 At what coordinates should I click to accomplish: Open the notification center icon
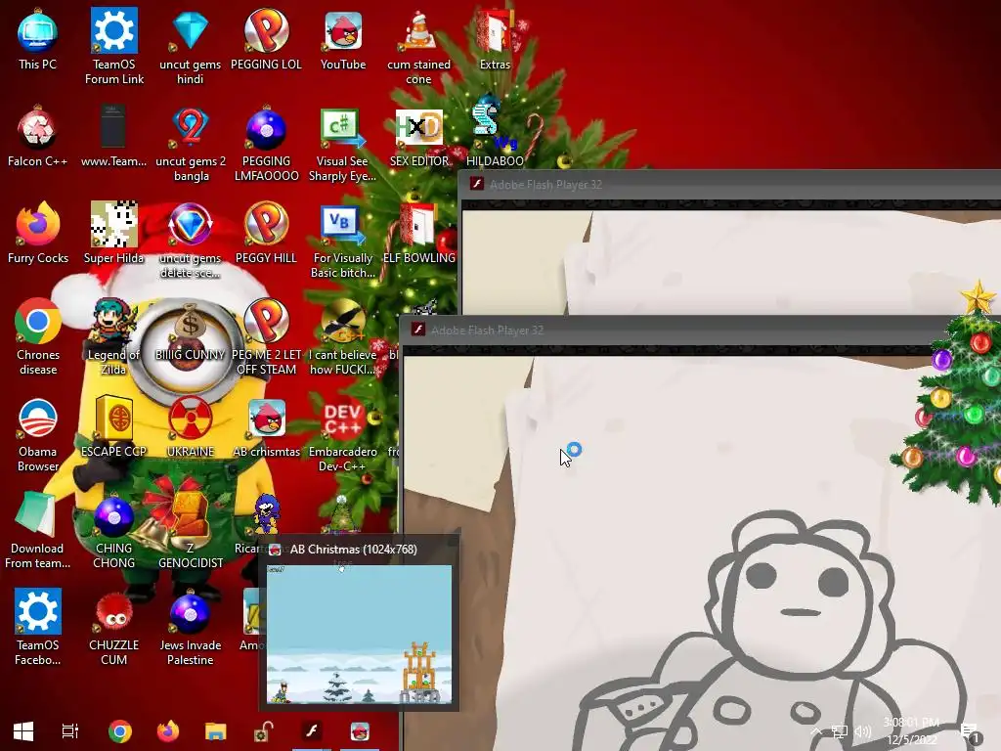(x=971, y=733)
